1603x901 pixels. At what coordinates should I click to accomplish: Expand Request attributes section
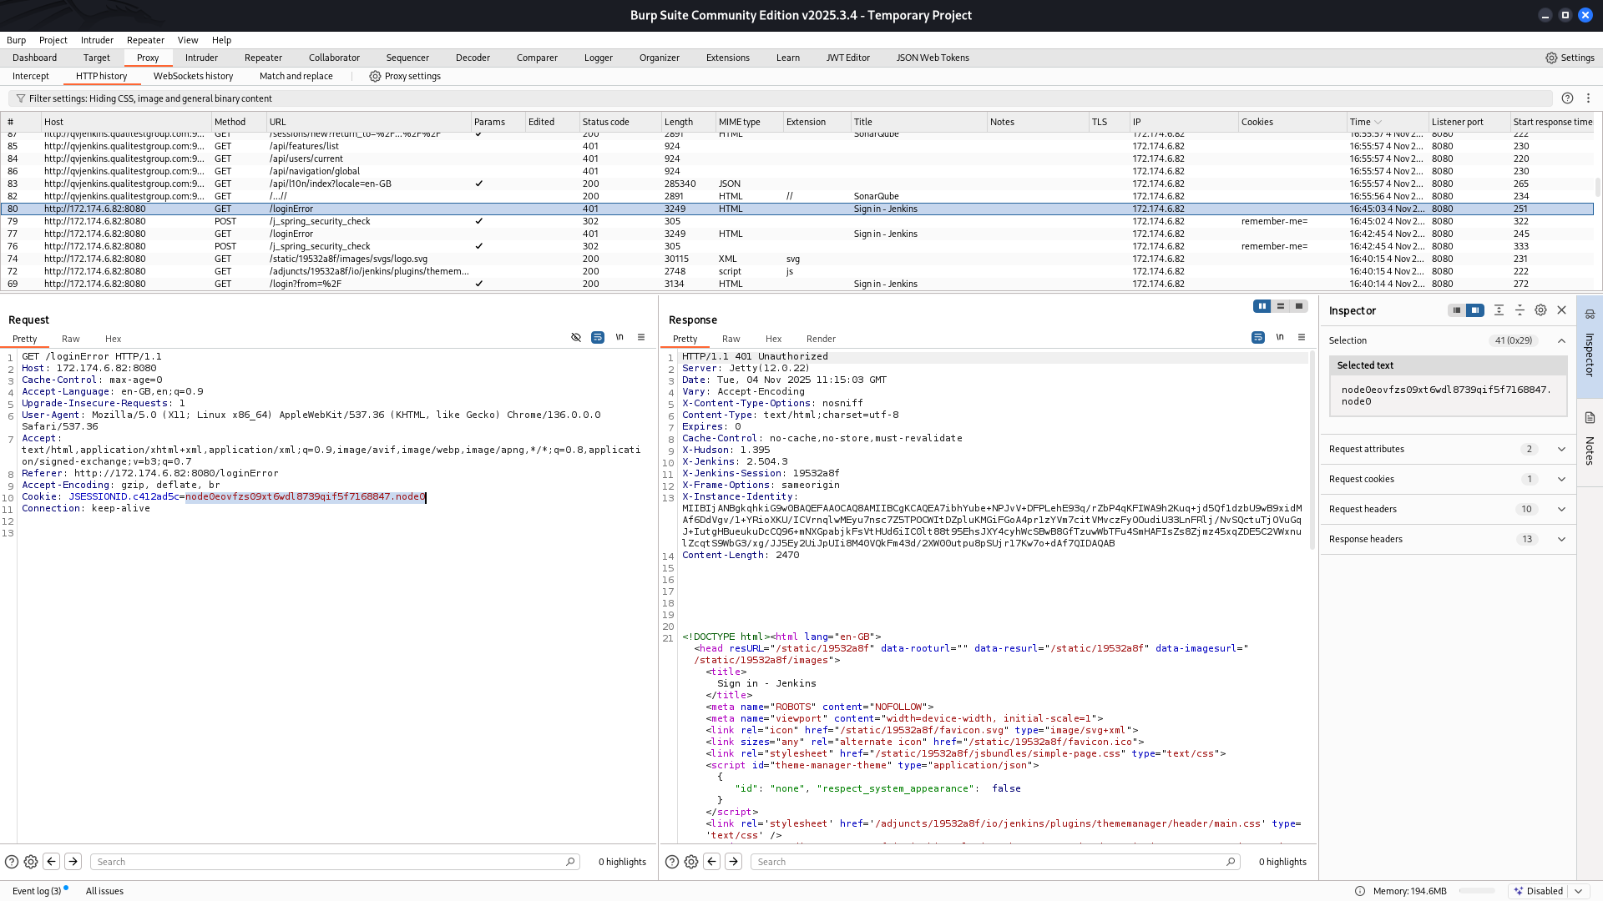(1448, 449)
